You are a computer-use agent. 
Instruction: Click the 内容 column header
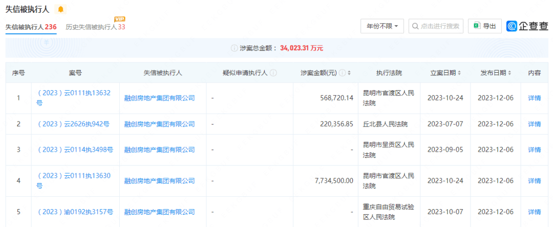point(534,73)
